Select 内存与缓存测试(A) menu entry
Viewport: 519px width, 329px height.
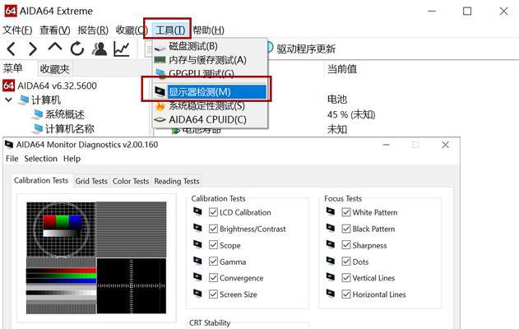210,60
